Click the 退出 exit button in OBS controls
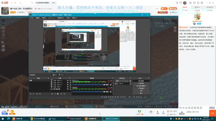Screen dimensions: 216x121 (141, 93)
